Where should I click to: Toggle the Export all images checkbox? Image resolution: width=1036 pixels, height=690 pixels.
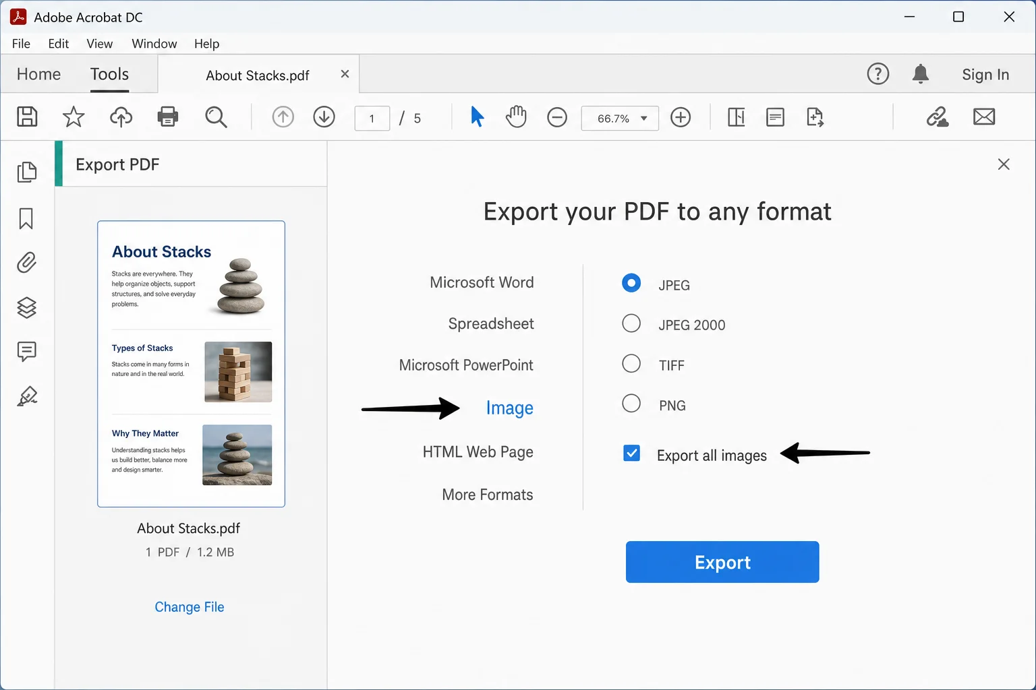pyautogui.click(x=632, y=453)
